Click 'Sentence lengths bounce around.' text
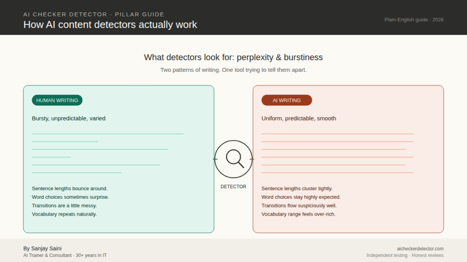The width and height of the screenshot is (467, 262). point(70,188)
